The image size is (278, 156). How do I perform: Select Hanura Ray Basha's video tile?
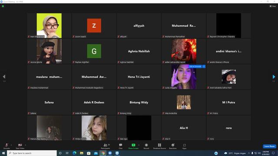tap(49, 128)
